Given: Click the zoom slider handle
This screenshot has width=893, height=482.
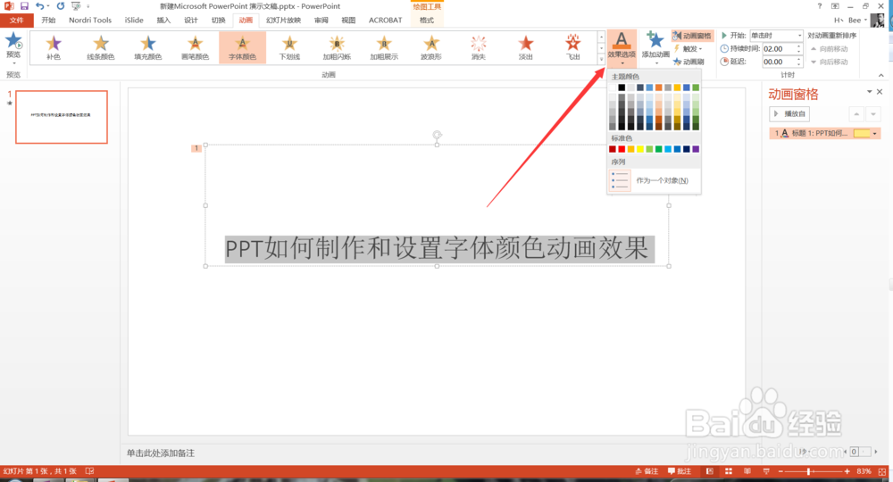Looking at the screenshot, I should point(809,471).
